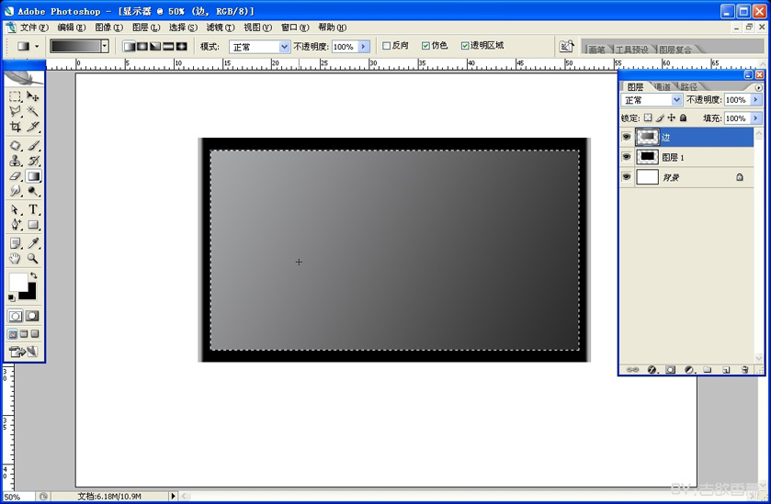Screen dimensions: 771x504
Task: Click the delete layer trash icon
Action: point(744,369)
